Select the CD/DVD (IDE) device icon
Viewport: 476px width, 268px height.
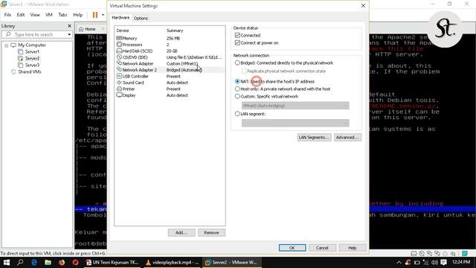(119, 57)
